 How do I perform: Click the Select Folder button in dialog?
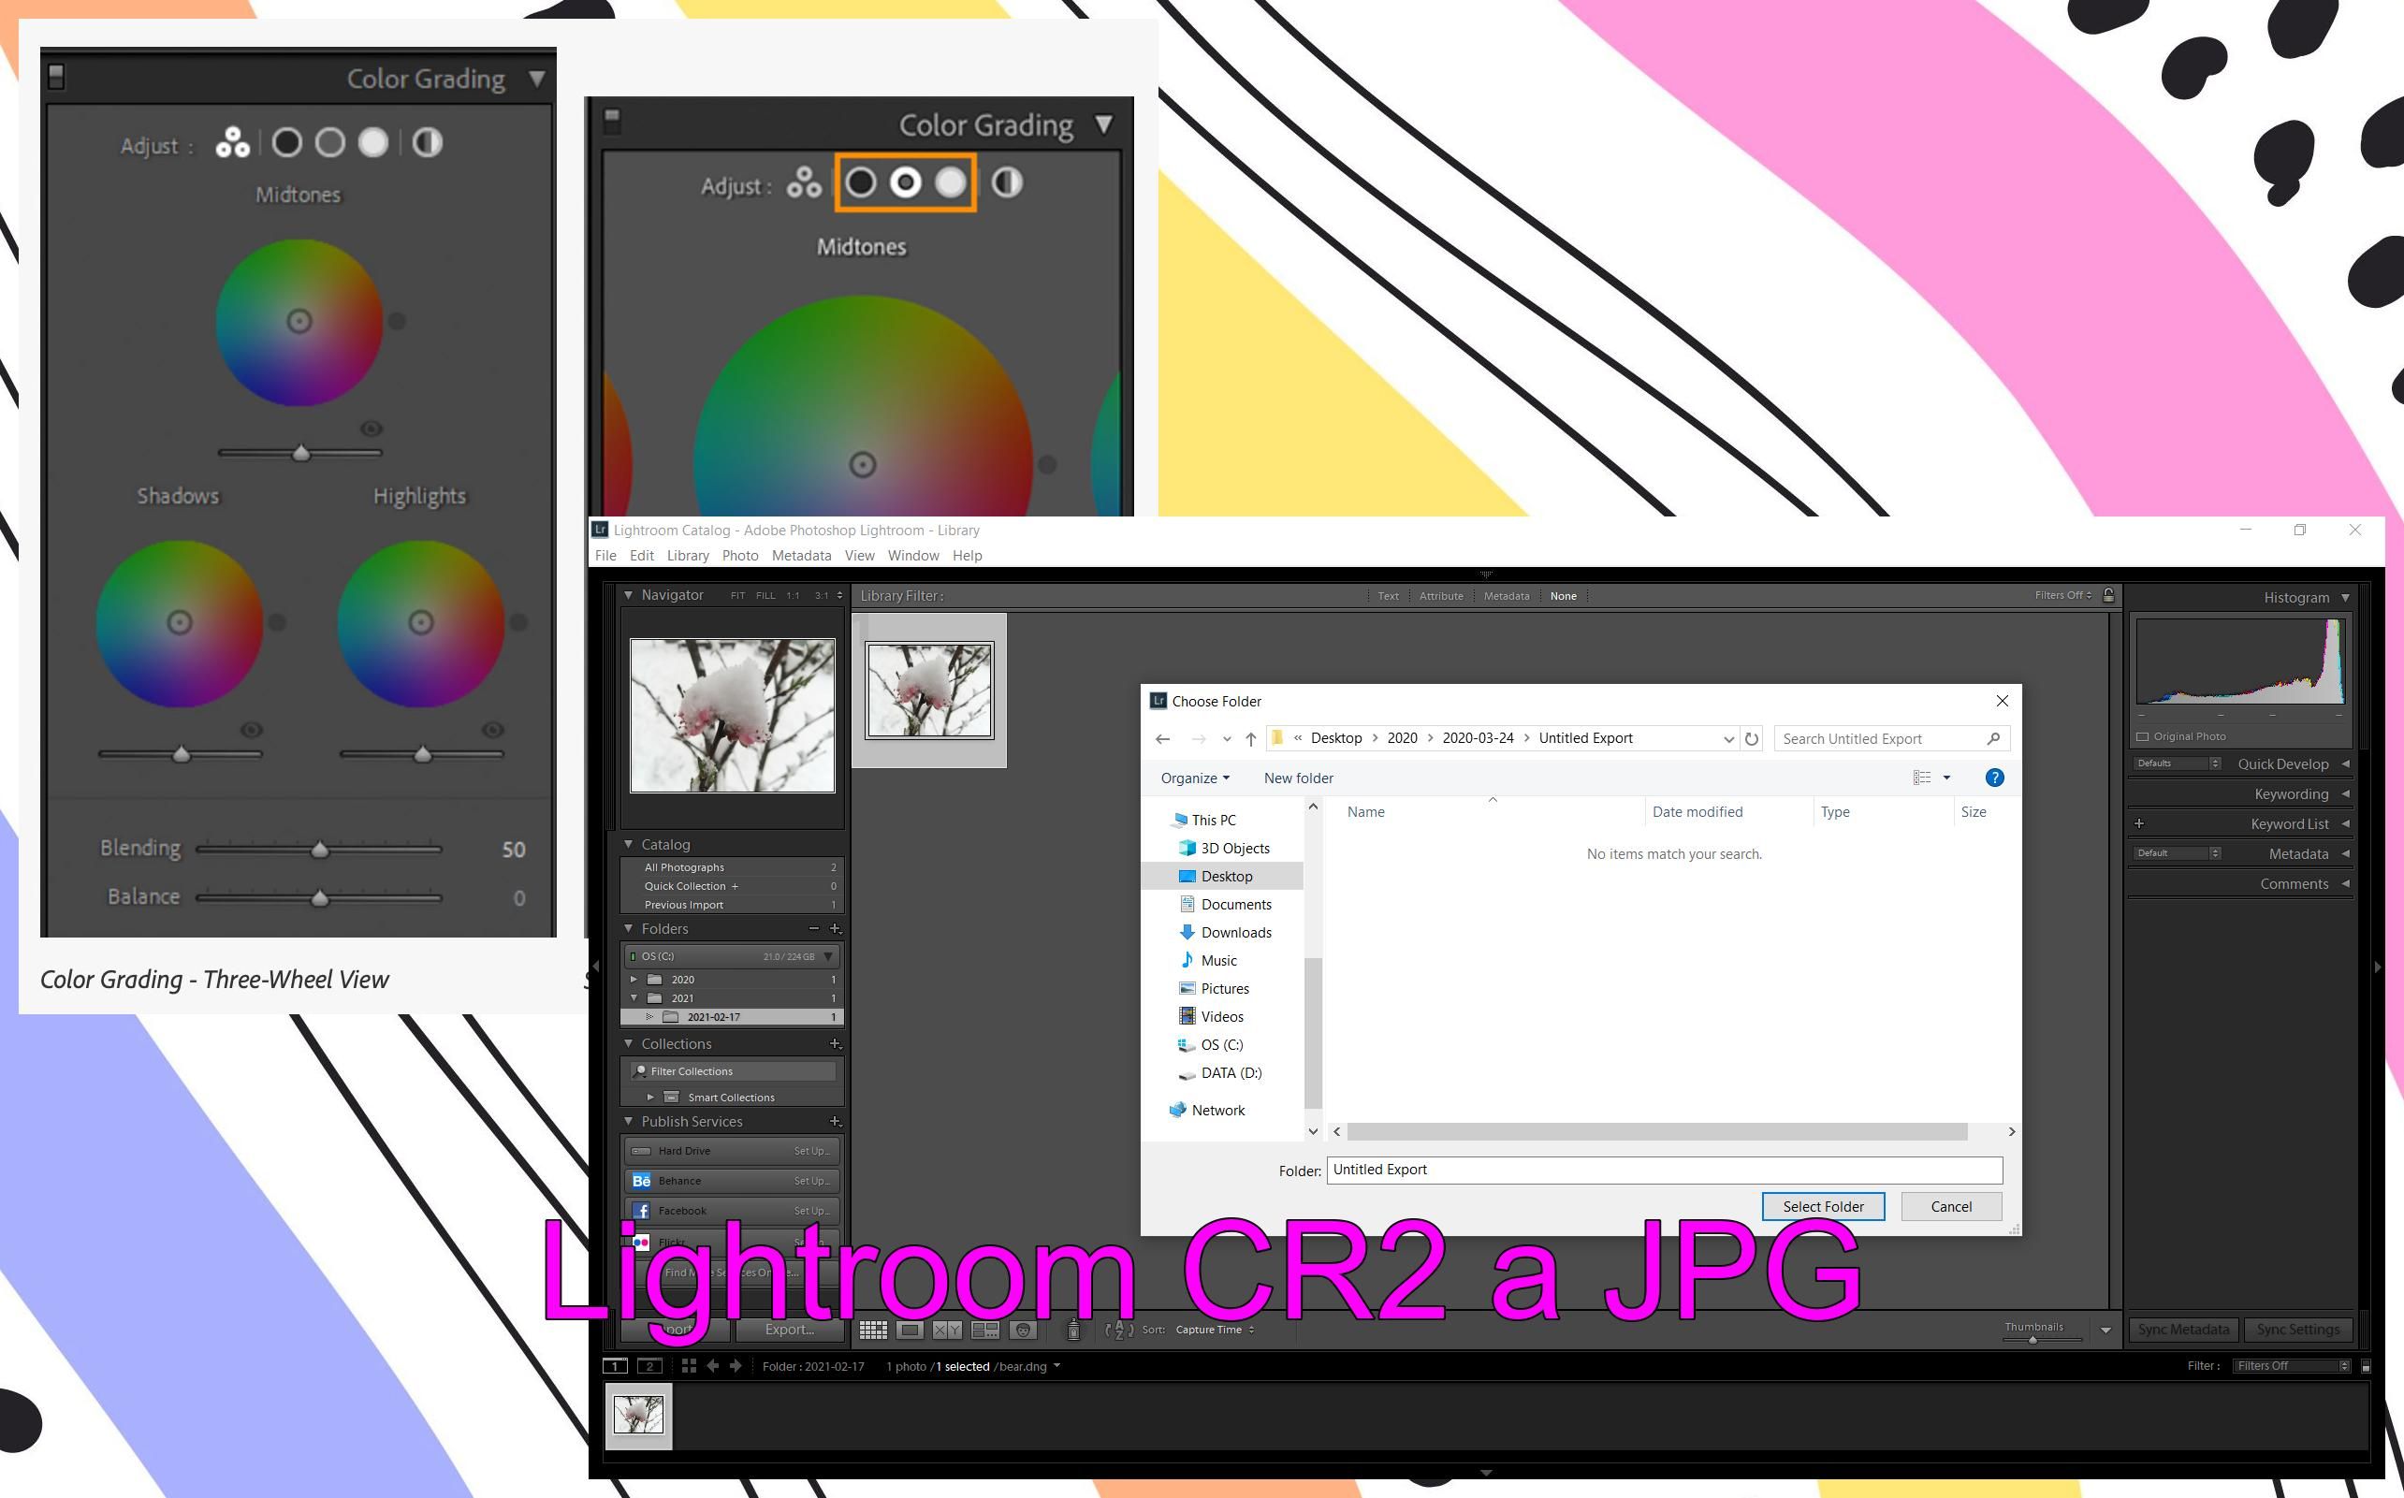(1819, 1203)
